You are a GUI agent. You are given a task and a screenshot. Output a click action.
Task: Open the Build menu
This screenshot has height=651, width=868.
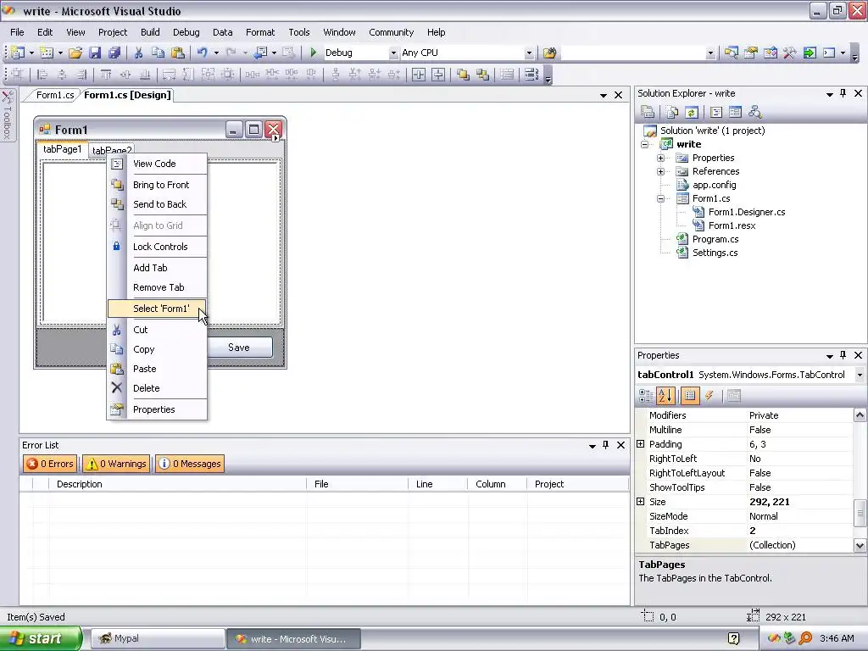pos(150,32)
